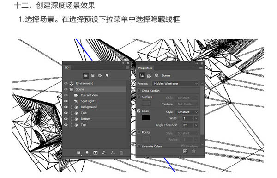Filter by whole scene in 3D panel
This screenshot has width=277, height=178.
(86, 75)
